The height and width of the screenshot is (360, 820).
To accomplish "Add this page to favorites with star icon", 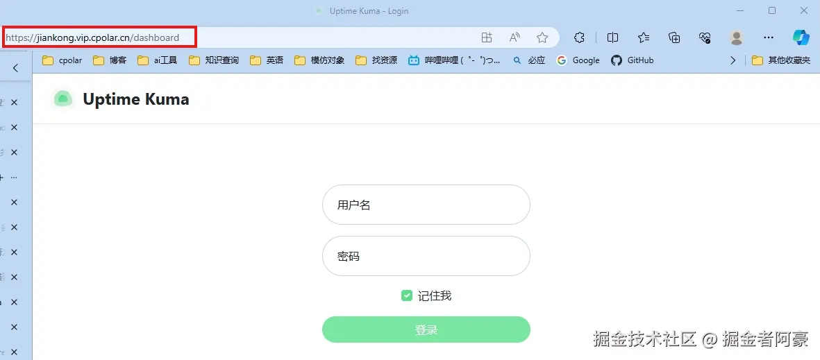I will tap(542, 37).
